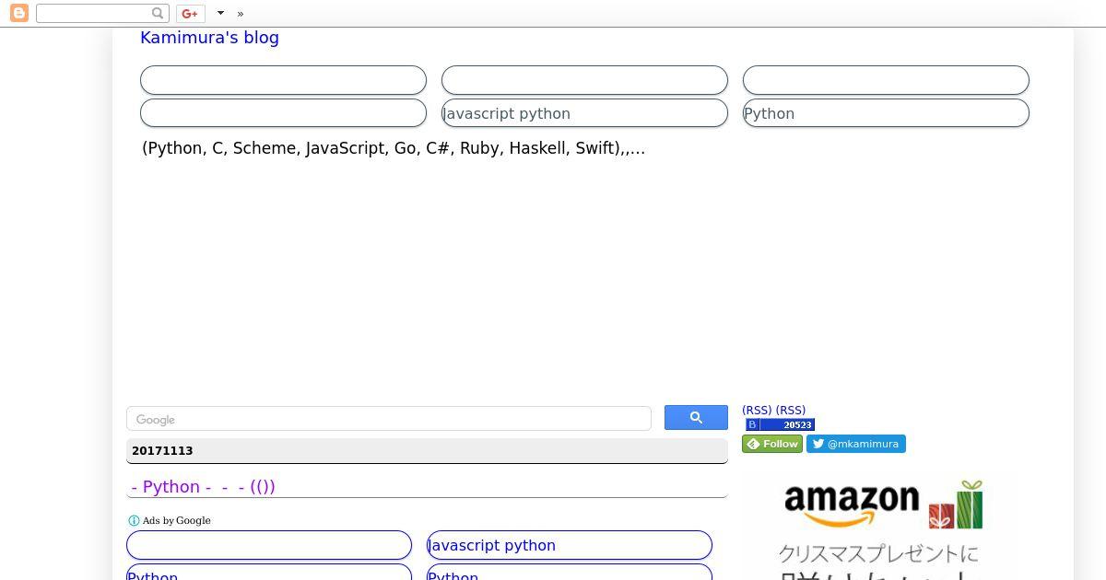Click the language list description text
The height and width of the screenshot is (580, 1106).
394,148
